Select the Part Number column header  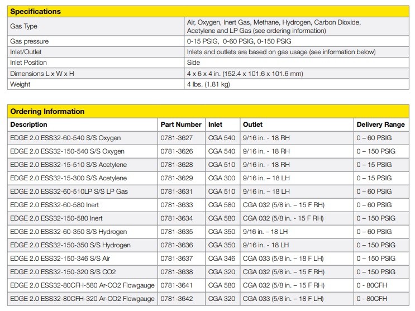click(x=181, y=125)
